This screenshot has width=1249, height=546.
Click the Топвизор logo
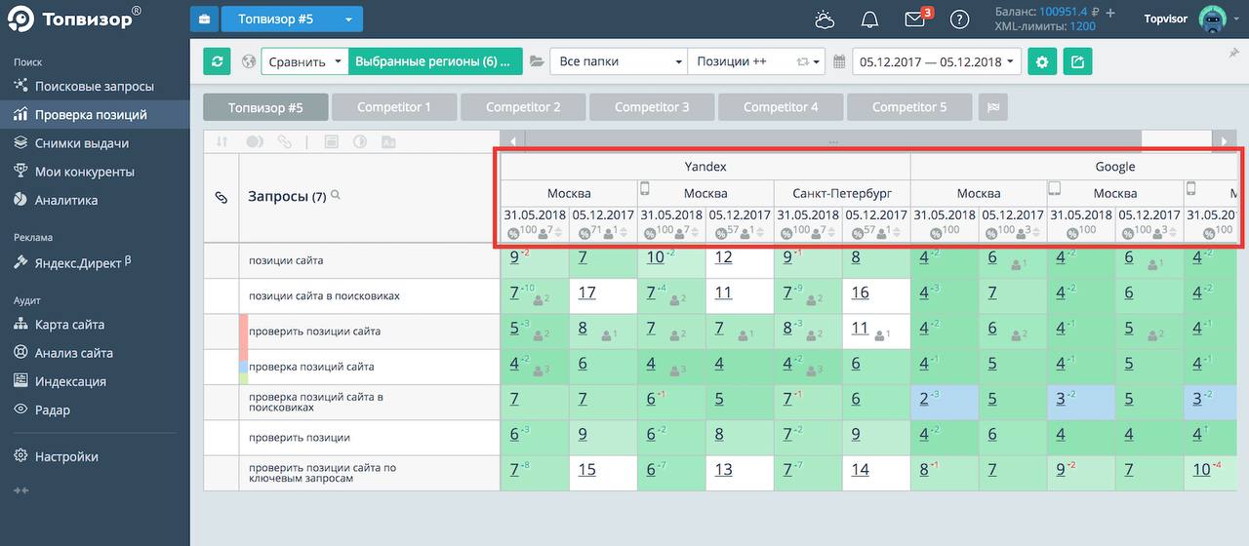[x=74, y=19]
